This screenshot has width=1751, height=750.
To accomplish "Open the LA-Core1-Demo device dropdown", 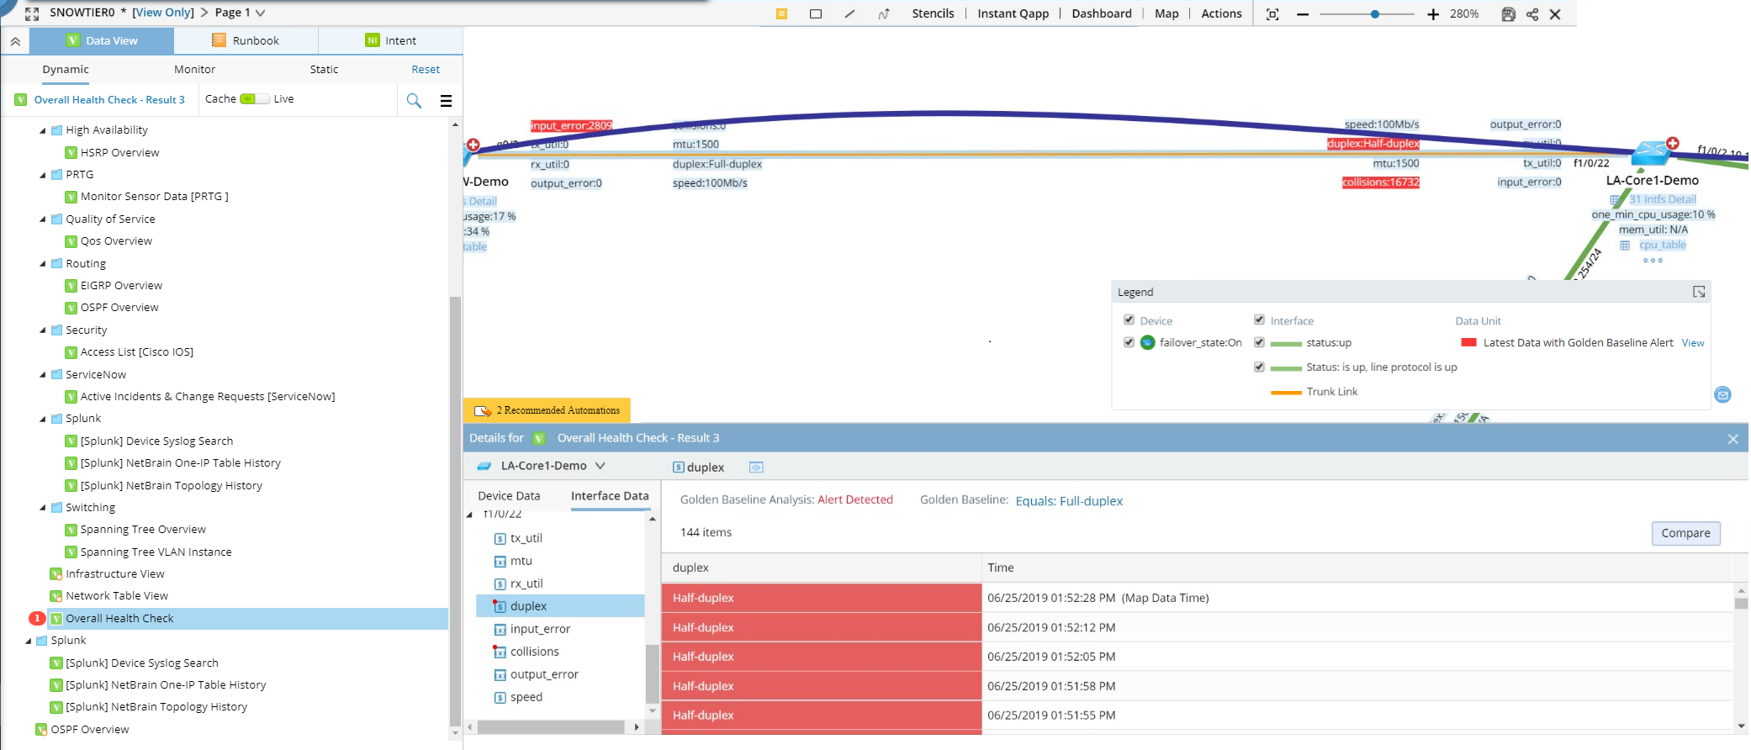I will point(600,466).
